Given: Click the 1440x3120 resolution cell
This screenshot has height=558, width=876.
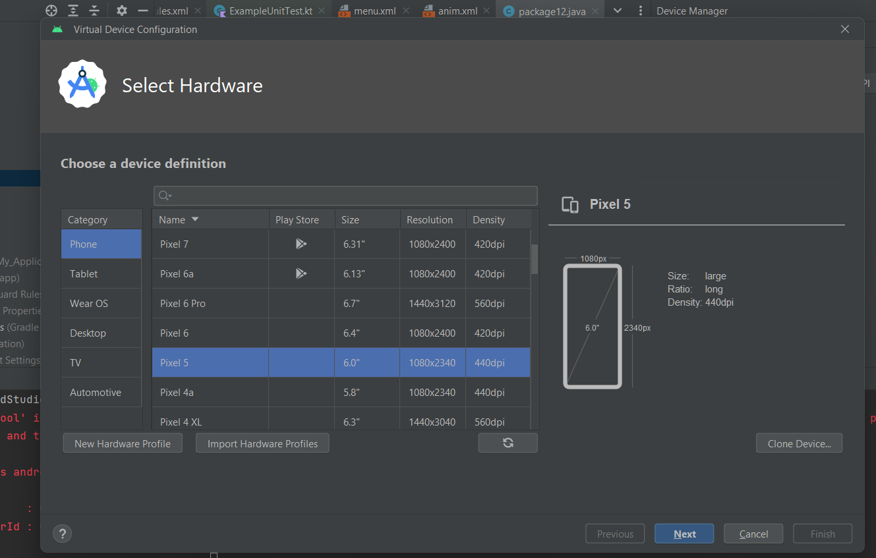Looking at the screenshot, I should point(432,303).
